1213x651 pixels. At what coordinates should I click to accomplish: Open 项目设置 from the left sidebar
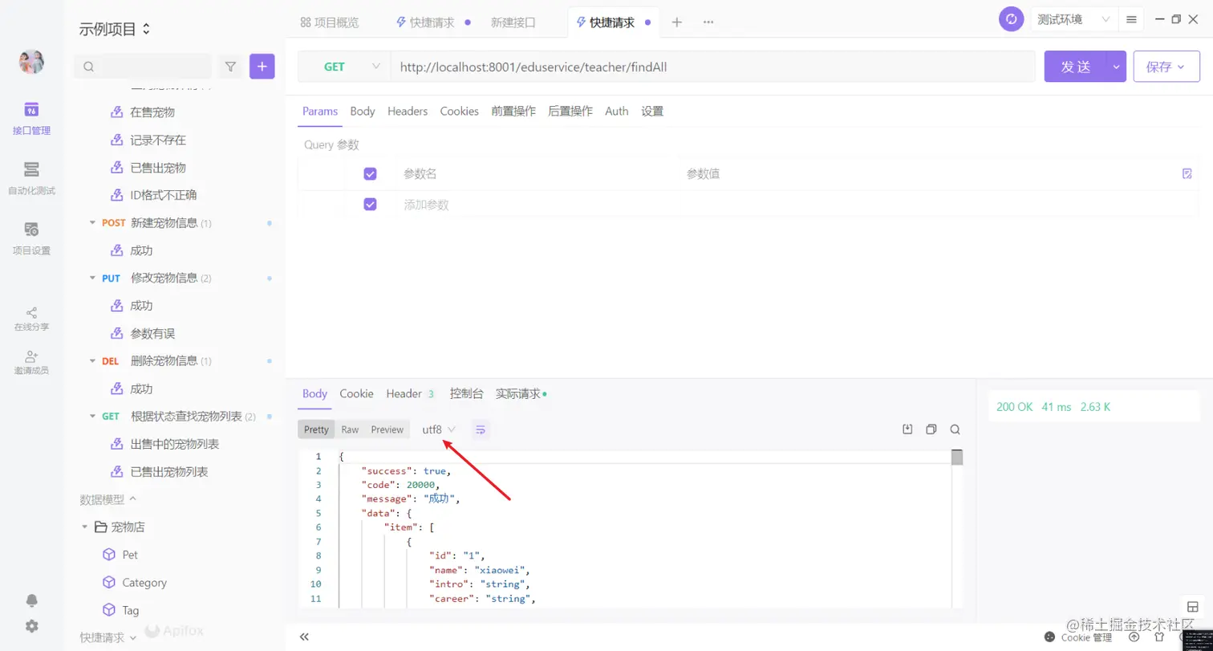30,238
